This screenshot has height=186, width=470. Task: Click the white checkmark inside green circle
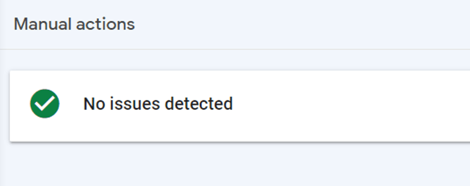[x=45, y=104]
